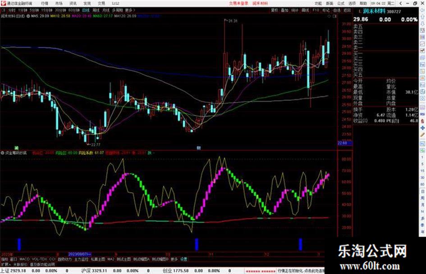Click the 标记 mark button

point(326,10)
